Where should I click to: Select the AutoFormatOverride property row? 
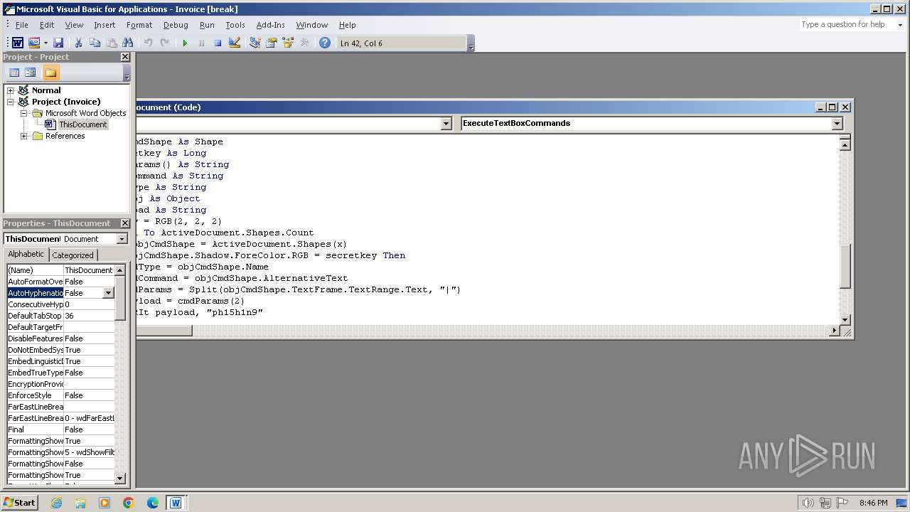60,282
